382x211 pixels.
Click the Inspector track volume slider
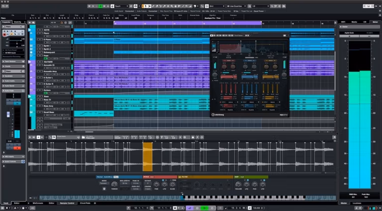point(16,39)
